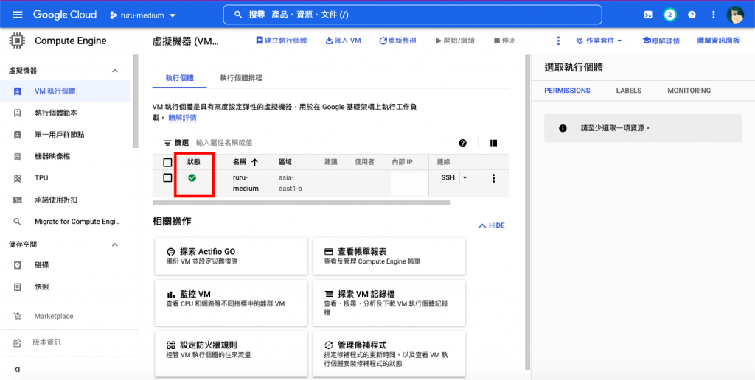Switch to MONITORING tab in info panel
This screenshot has height=380, width=755.
(689, 91)
